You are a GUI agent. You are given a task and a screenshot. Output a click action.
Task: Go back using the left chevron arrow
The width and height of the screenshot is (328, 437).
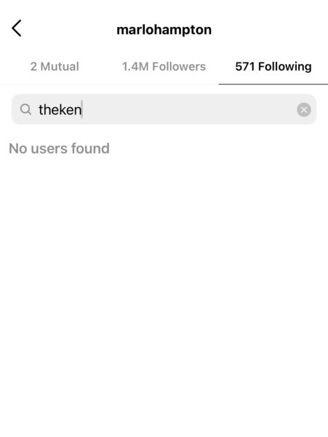[17, 28]
